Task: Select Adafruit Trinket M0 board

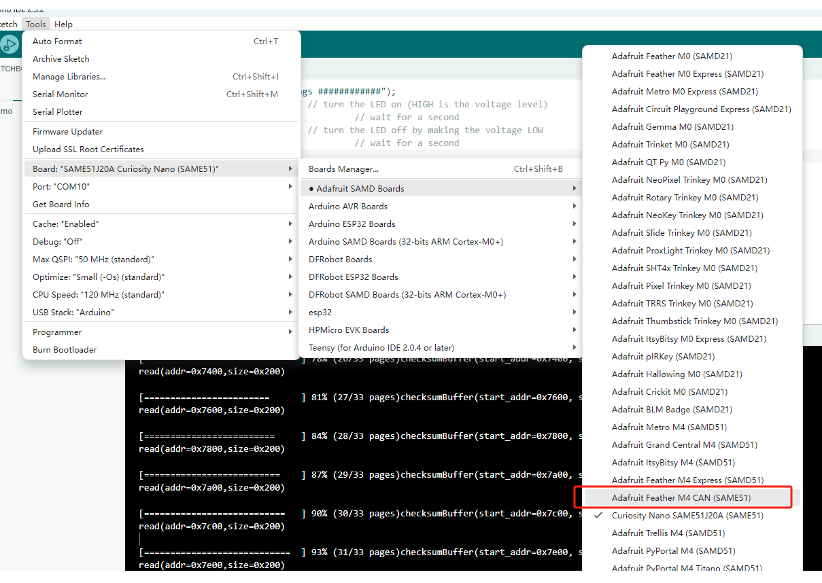Action: [x=692, y=145]
